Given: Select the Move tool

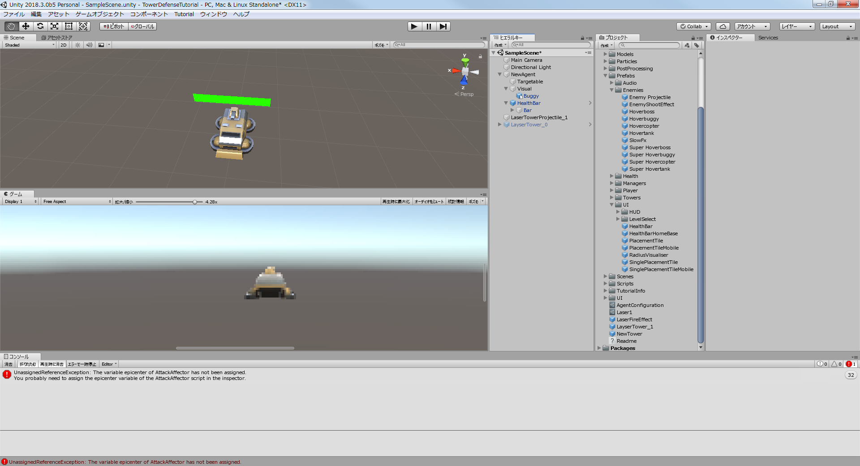Looking at the screenshot, I should 26,26.
